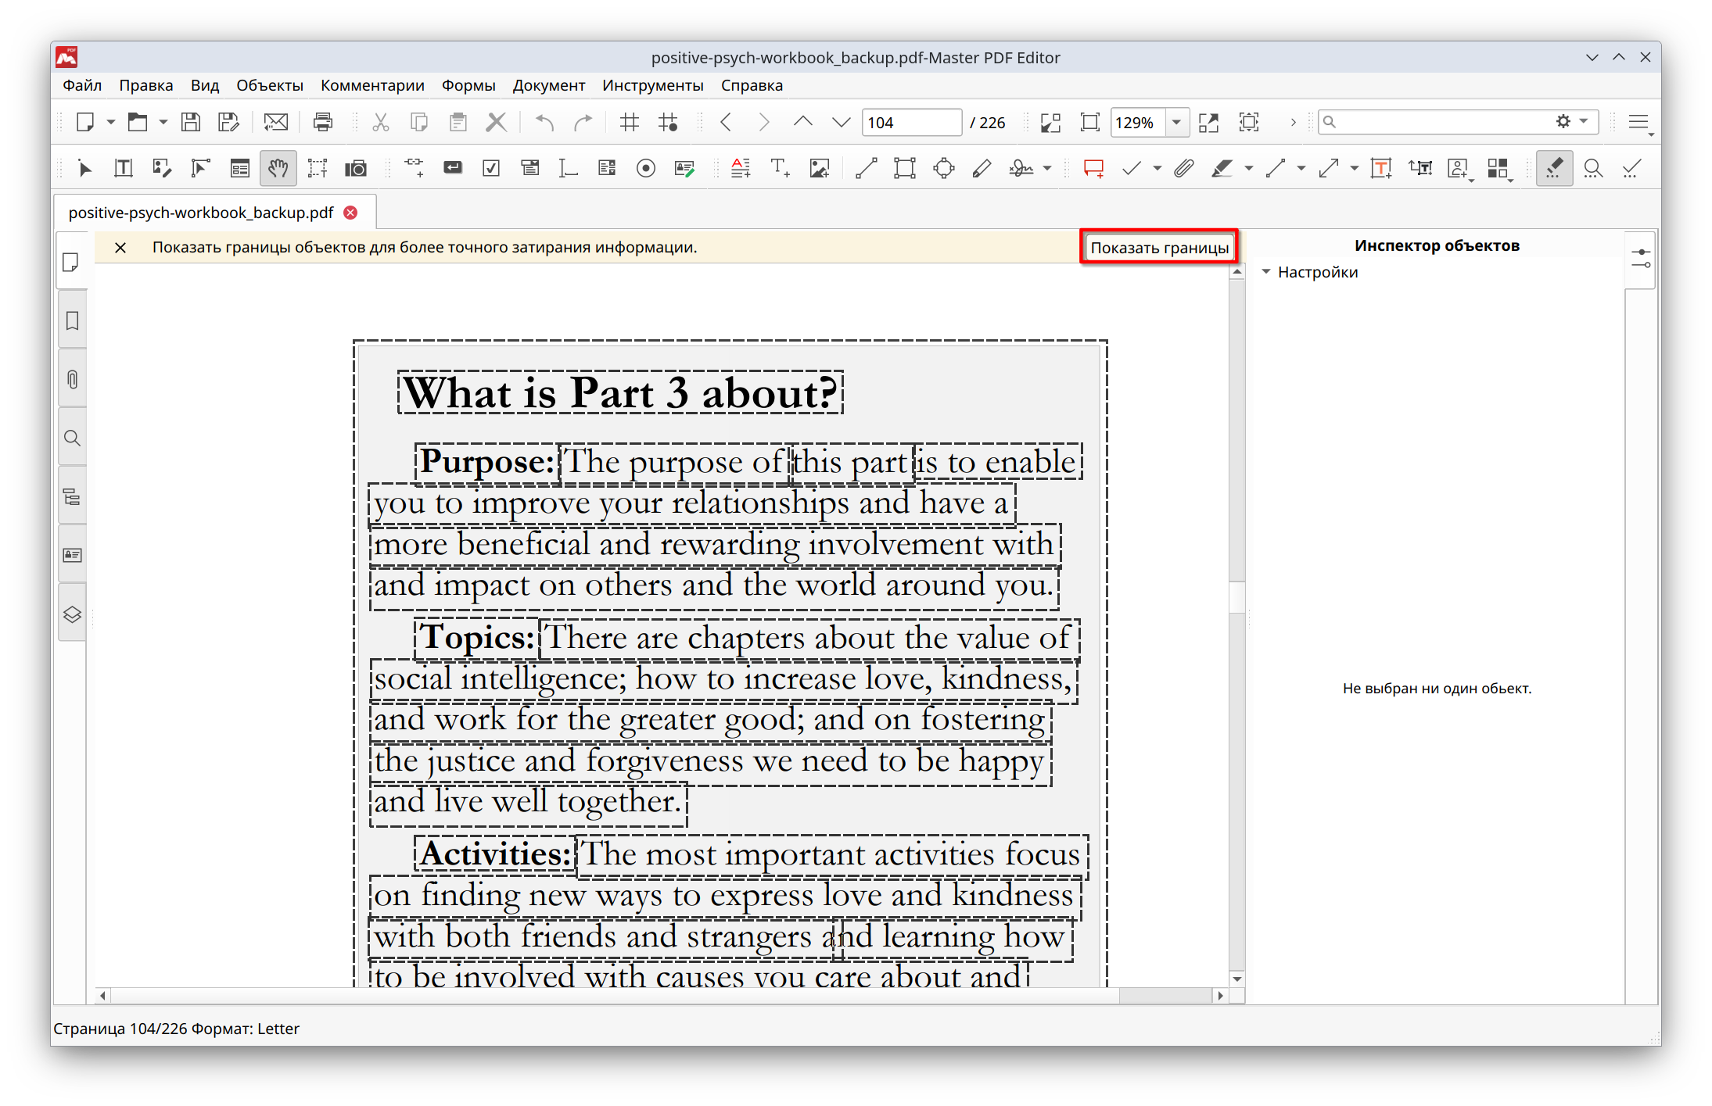This screenshot has width=1712, height=1106.
Task: Open file folder icon
Action: [138, 122]
